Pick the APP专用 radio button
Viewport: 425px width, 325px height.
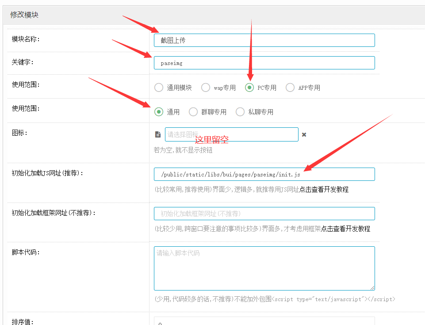(x=290, y=88)
